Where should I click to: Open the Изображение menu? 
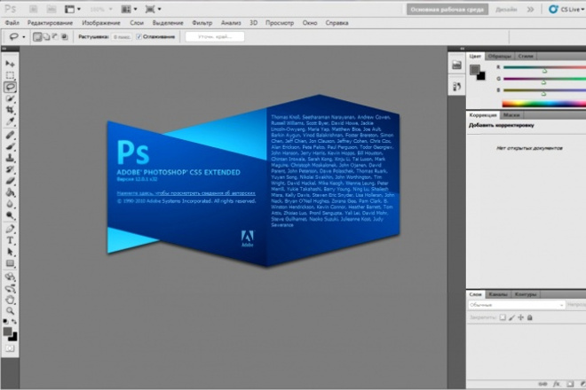(x=101, y=23)
